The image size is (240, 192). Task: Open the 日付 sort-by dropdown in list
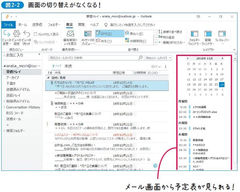[x=156, y=66]
